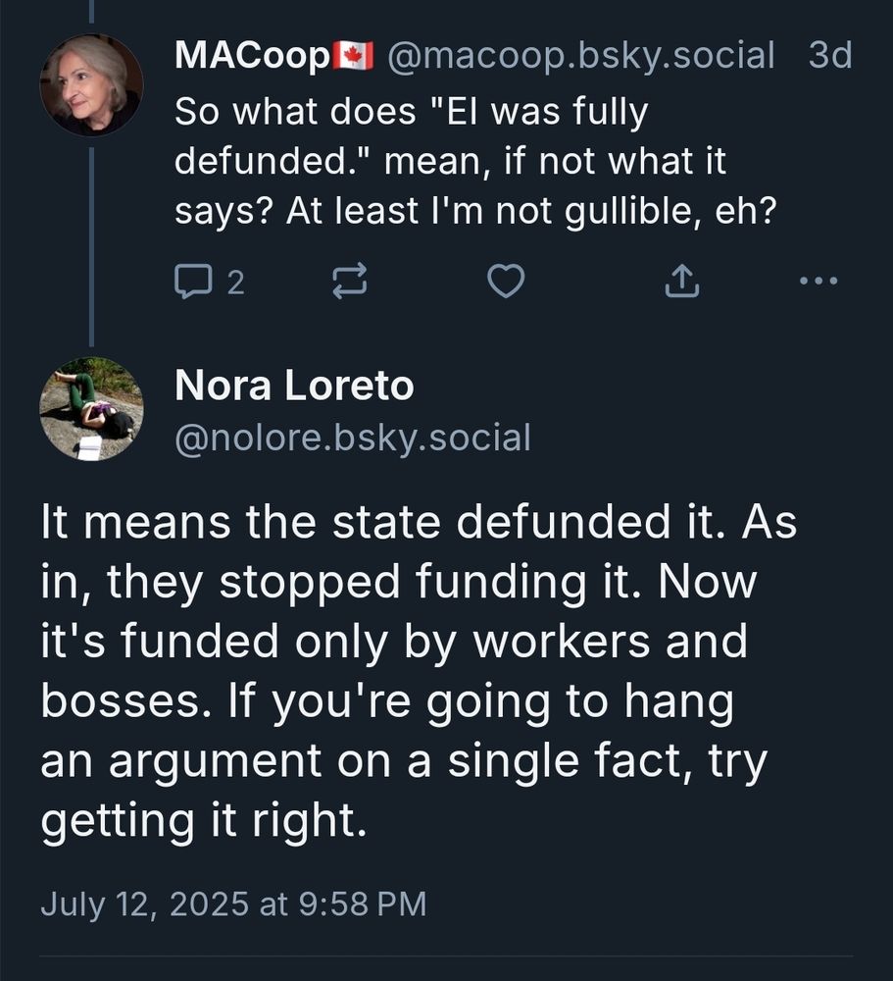This screenshot has width=893, height=981.
Task: Click the July 12, 2025 post date
Action: click(233, 903)
